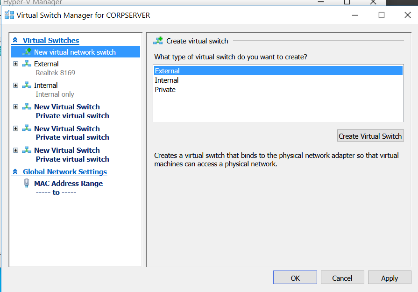Select Private in switch type list
The height and width of the screenshot is (292, 418).
(x=165, y=90)
